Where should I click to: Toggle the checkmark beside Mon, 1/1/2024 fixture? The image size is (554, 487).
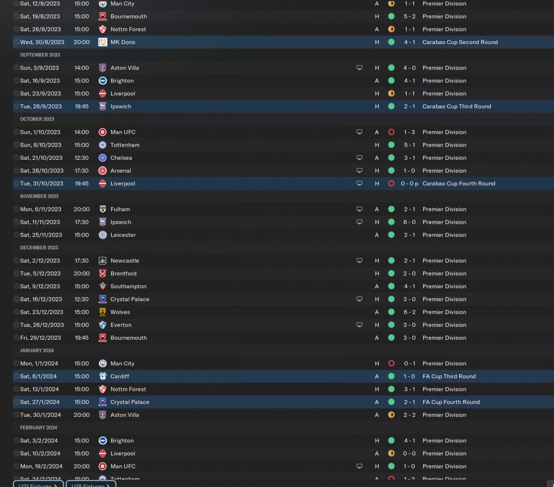pos(16,364)
